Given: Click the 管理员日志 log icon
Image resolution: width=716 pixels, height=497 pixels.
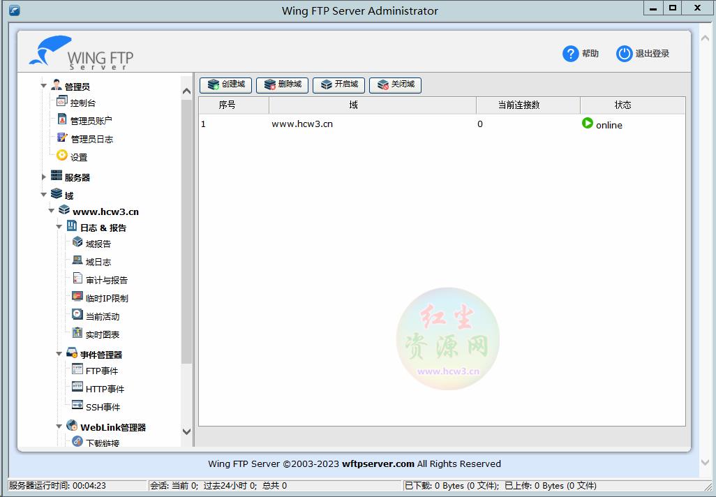Looking at the screenshot, I should (x=62, y=137).
